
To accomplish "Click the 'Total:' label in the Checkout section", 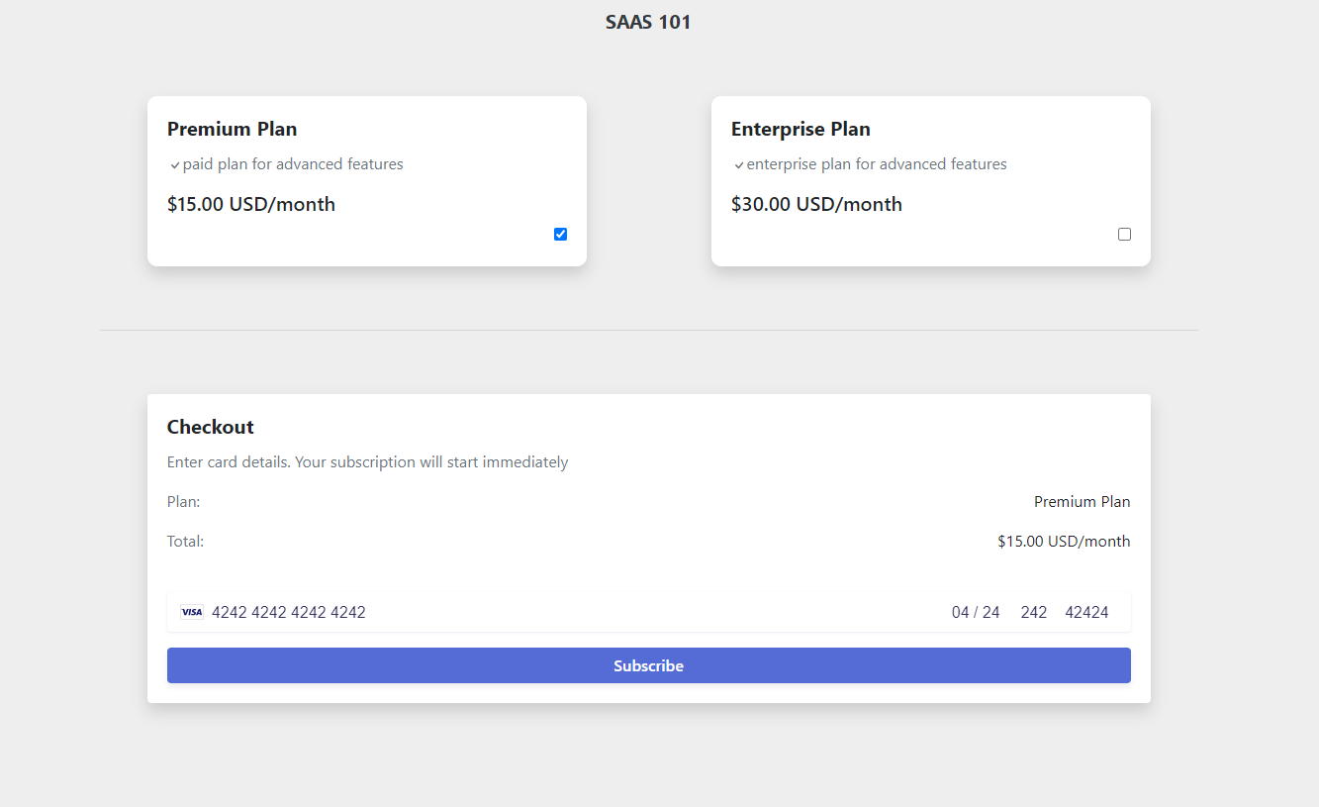I will tap(186, 542).
